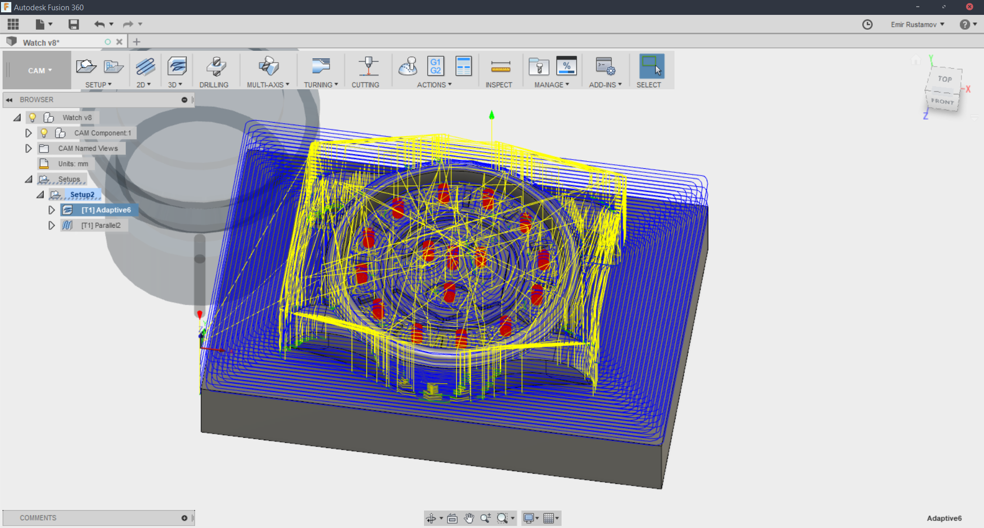Click the Multi-Axis machining icon

(268, 66)
